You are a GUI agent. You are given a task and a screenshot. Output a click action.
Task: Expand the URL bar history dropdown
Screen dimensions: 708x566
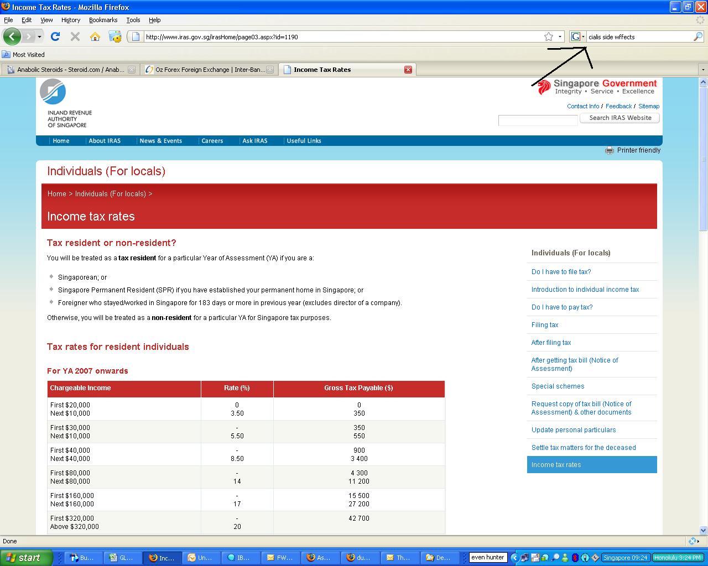pos(560,36)
